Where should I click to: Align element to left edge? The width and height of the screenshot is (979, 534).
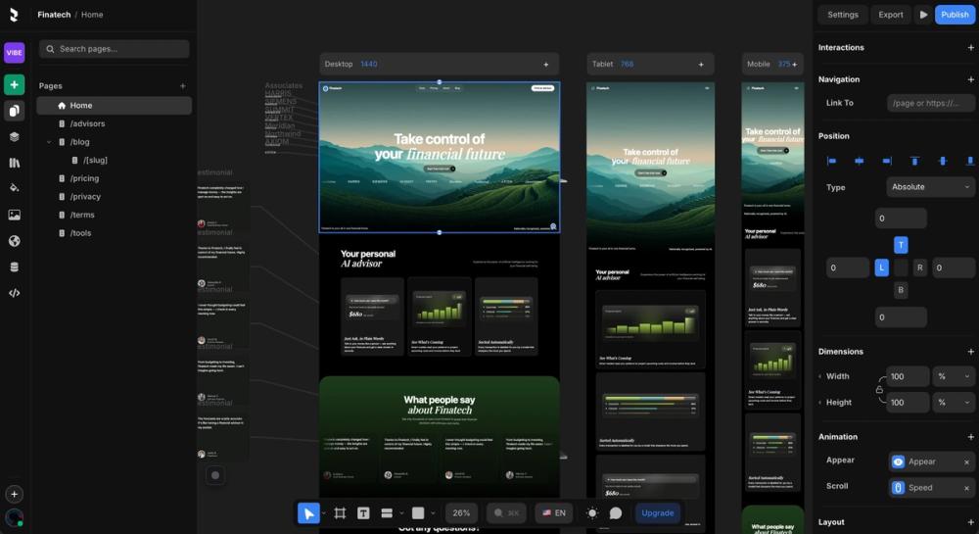click(831, 161)
